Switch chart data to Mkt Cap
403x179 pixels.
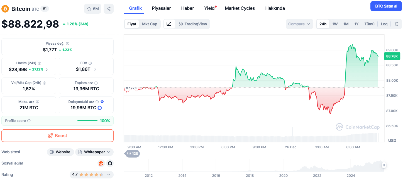point(150,24)
